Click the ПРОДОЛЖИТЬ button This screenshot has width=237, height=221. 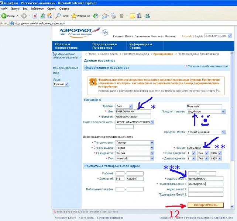coord(206,205)
